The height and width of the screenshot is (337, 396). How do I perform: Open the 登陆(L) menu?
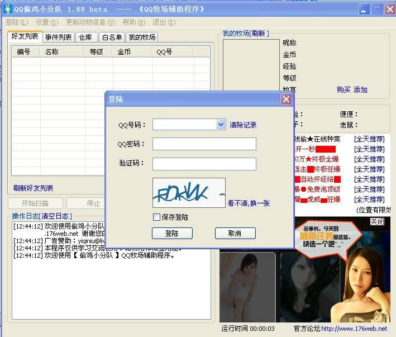tap(17, 22)
